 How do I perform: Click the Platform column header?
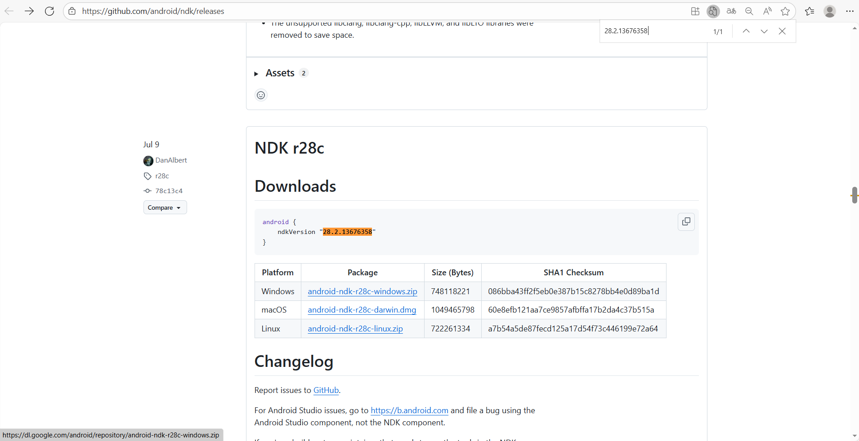tap(277, 273)
